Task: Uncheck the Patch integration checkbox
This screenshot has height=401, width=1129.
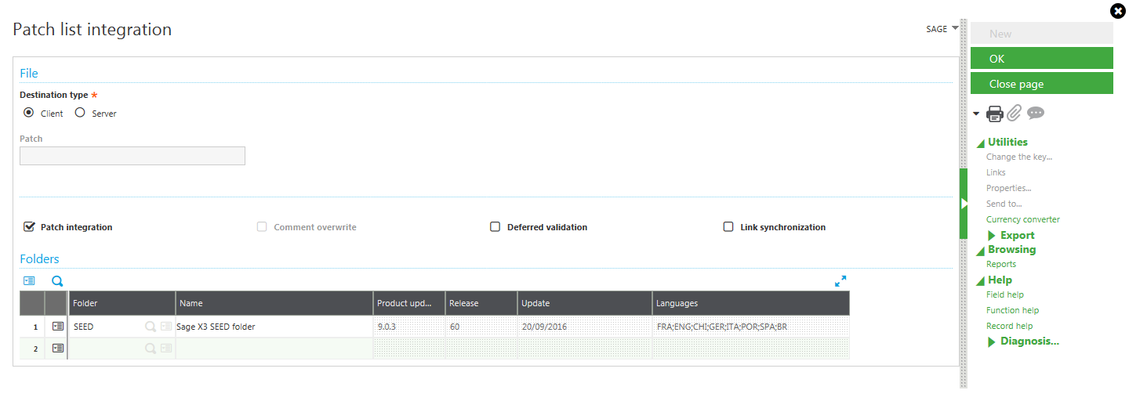Action: tap(30, 227)
